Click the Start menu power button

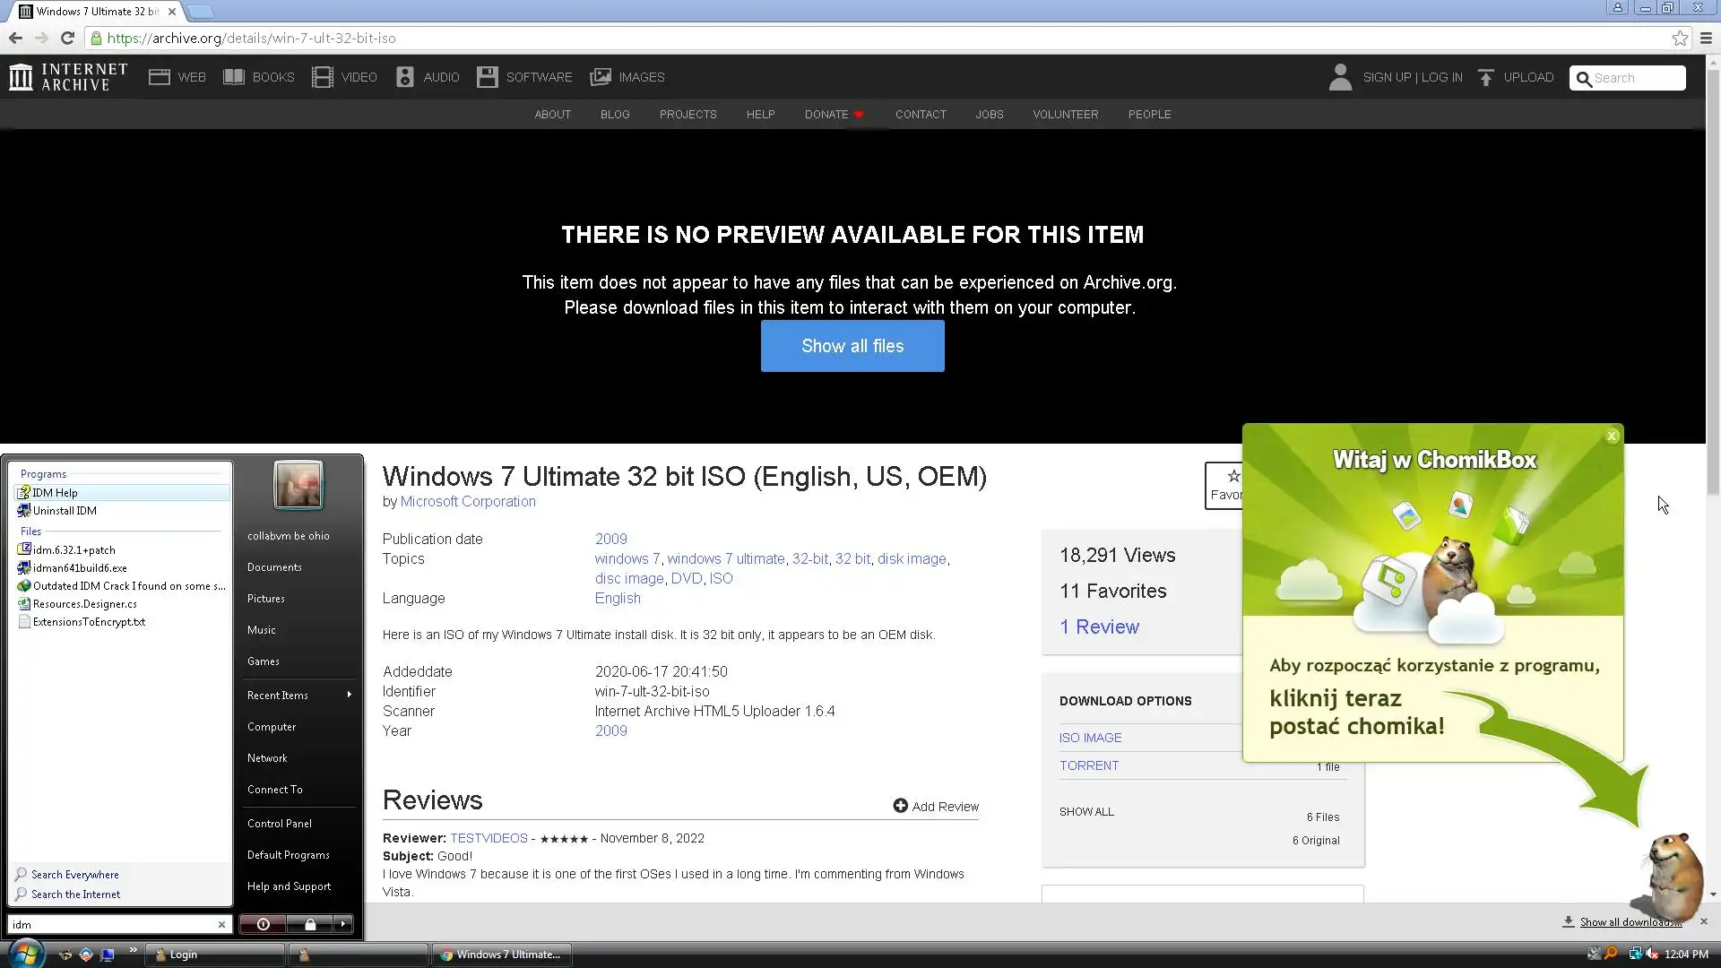pyautogui.click(x=263, y=924)
